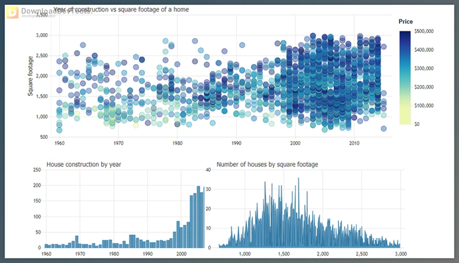Click the '$300,000' legend label
The height and width of the screenshot is (263, 459).
click(x=424, y=69)
